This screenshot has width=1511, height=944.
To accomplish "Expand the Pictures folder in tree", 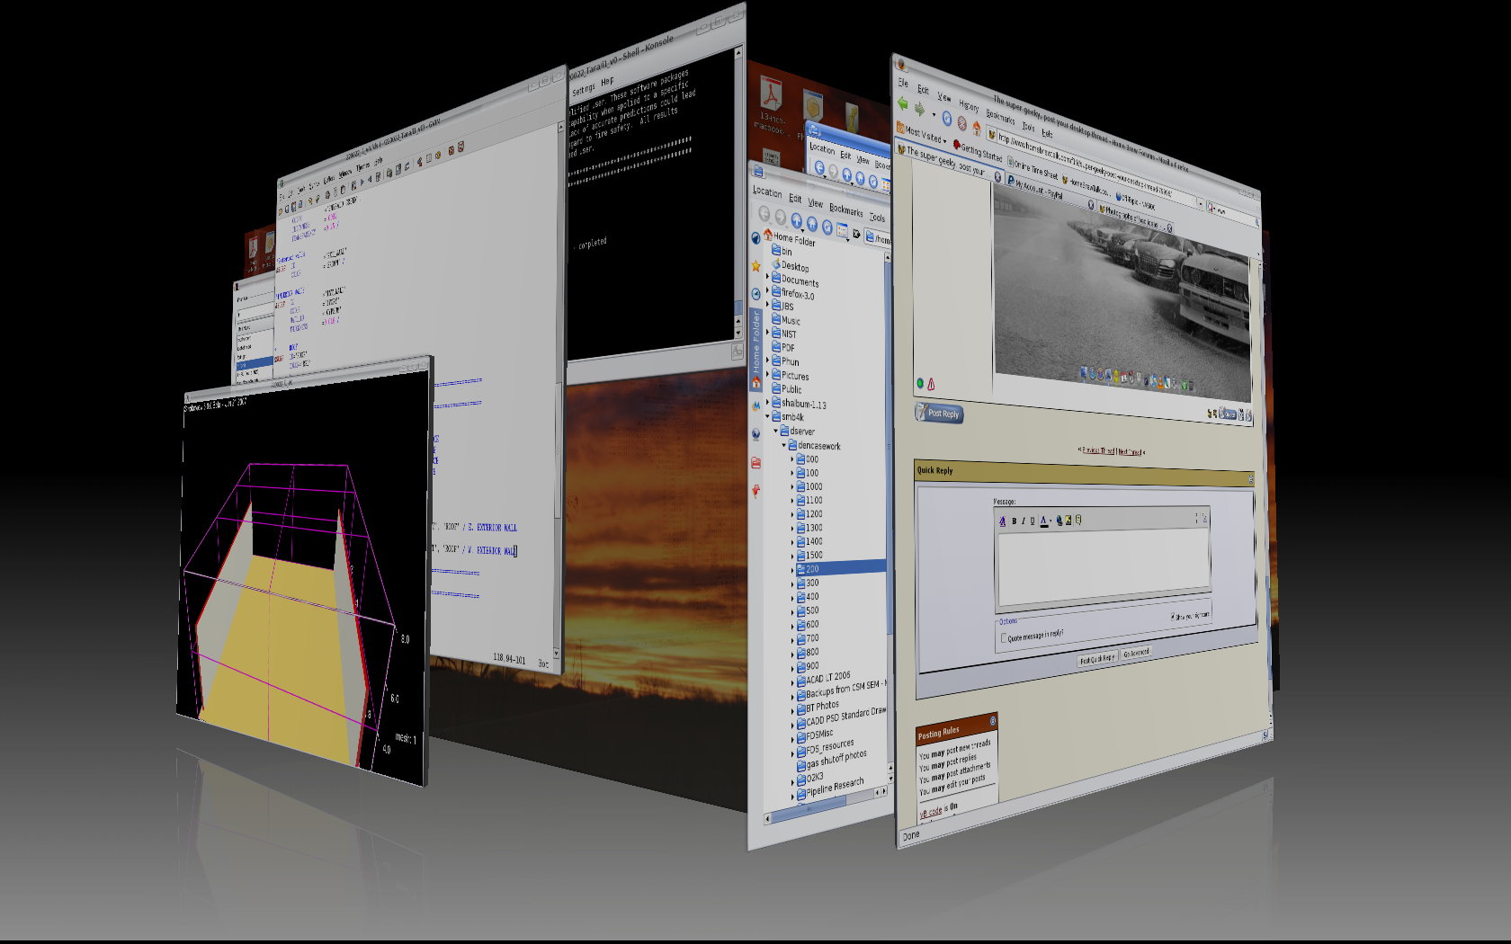I will tap(767, 373).
